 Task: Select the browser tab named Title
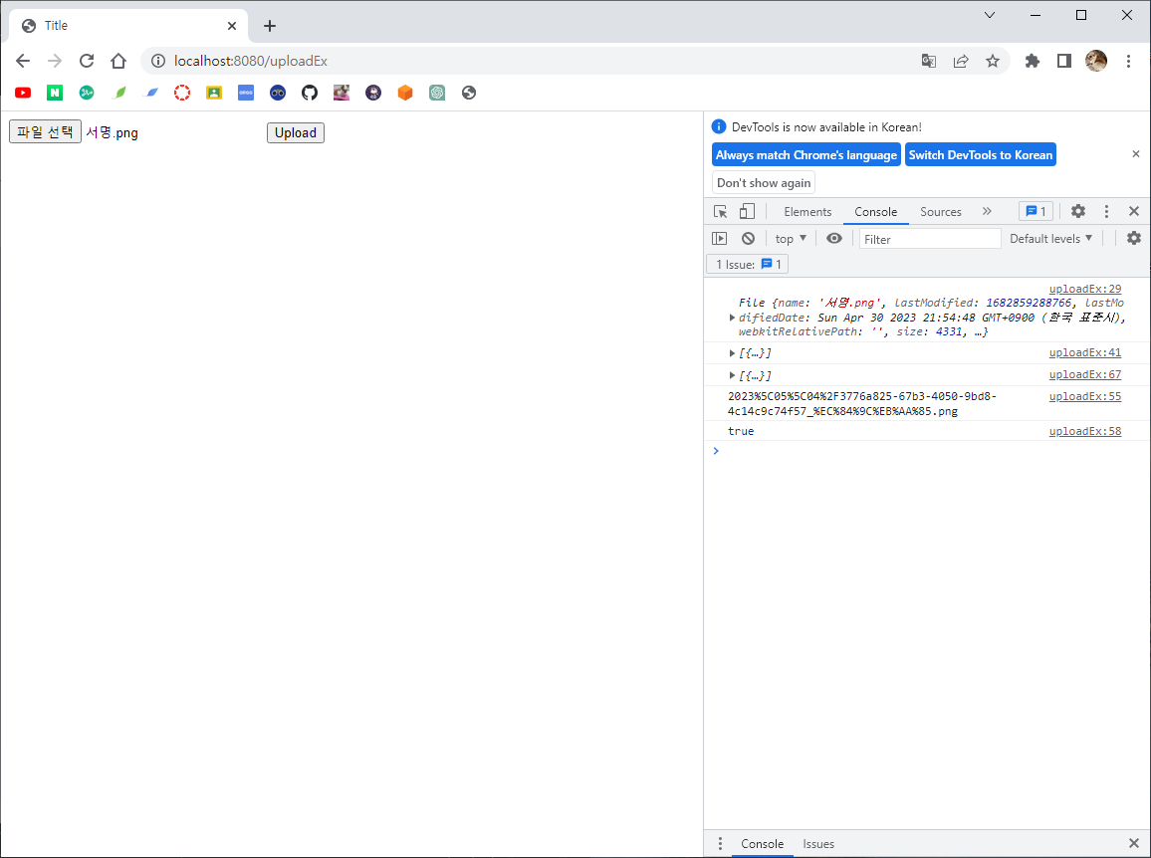[128, 26]
